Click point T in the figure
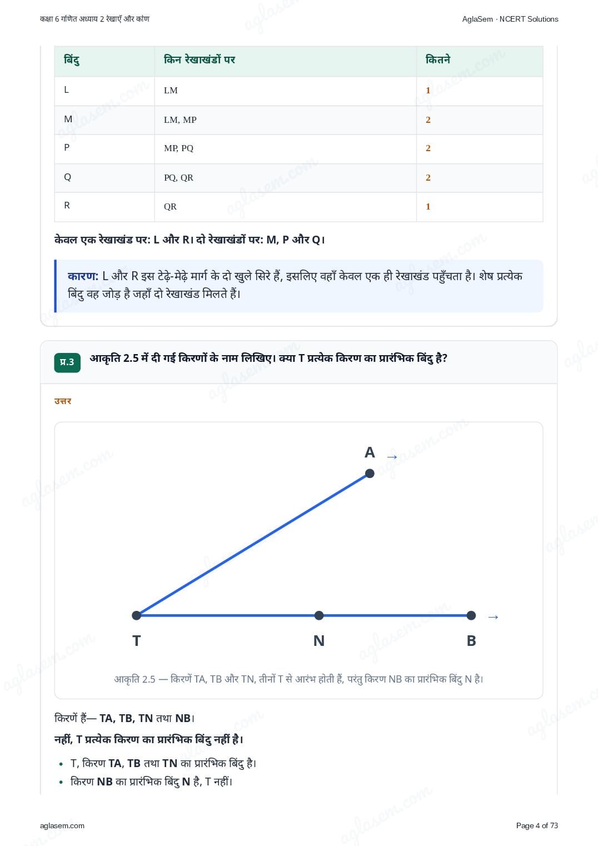This screenshot has width=598, height=846. [x=137, y=615]
